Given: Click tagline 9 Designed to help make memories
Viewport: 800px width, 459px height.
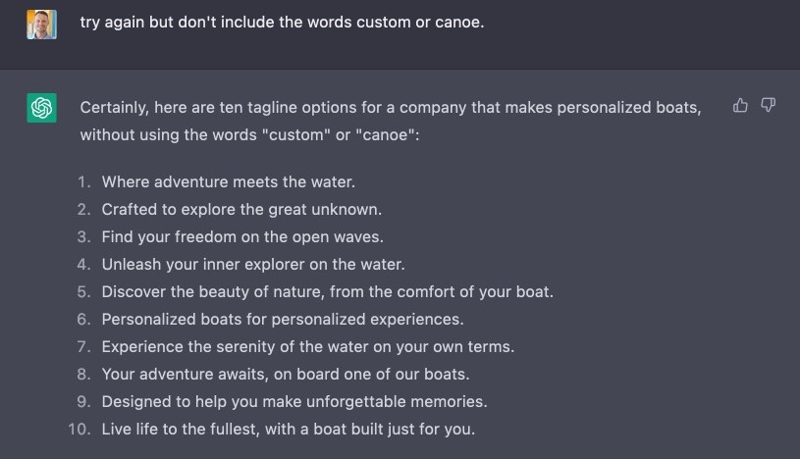Looking at the screenshot, I should tap(294, 402).
